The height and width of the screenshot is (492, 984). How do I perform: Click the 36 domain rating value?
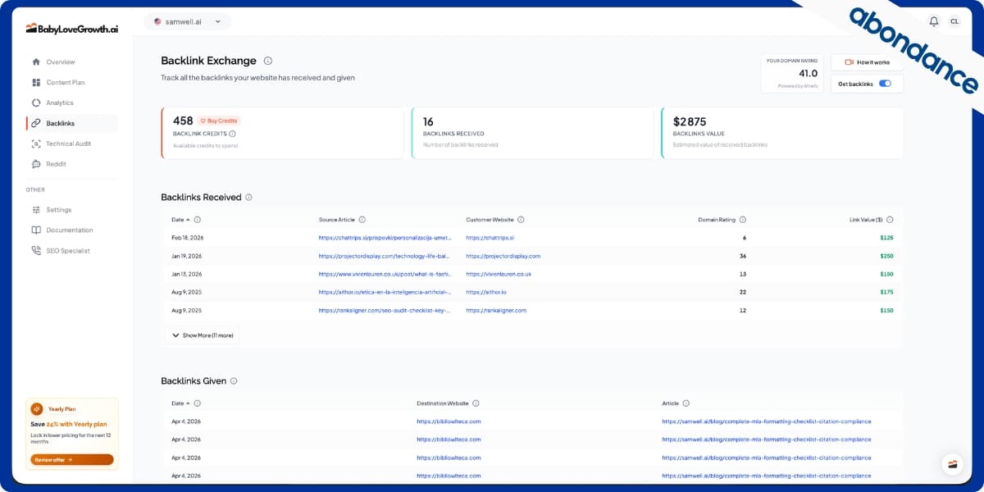[x=743, y=256]
